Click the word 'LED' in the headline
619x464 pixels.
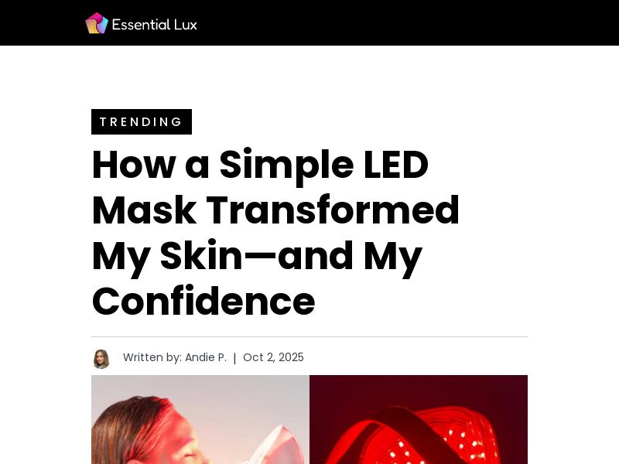point(395,164)
